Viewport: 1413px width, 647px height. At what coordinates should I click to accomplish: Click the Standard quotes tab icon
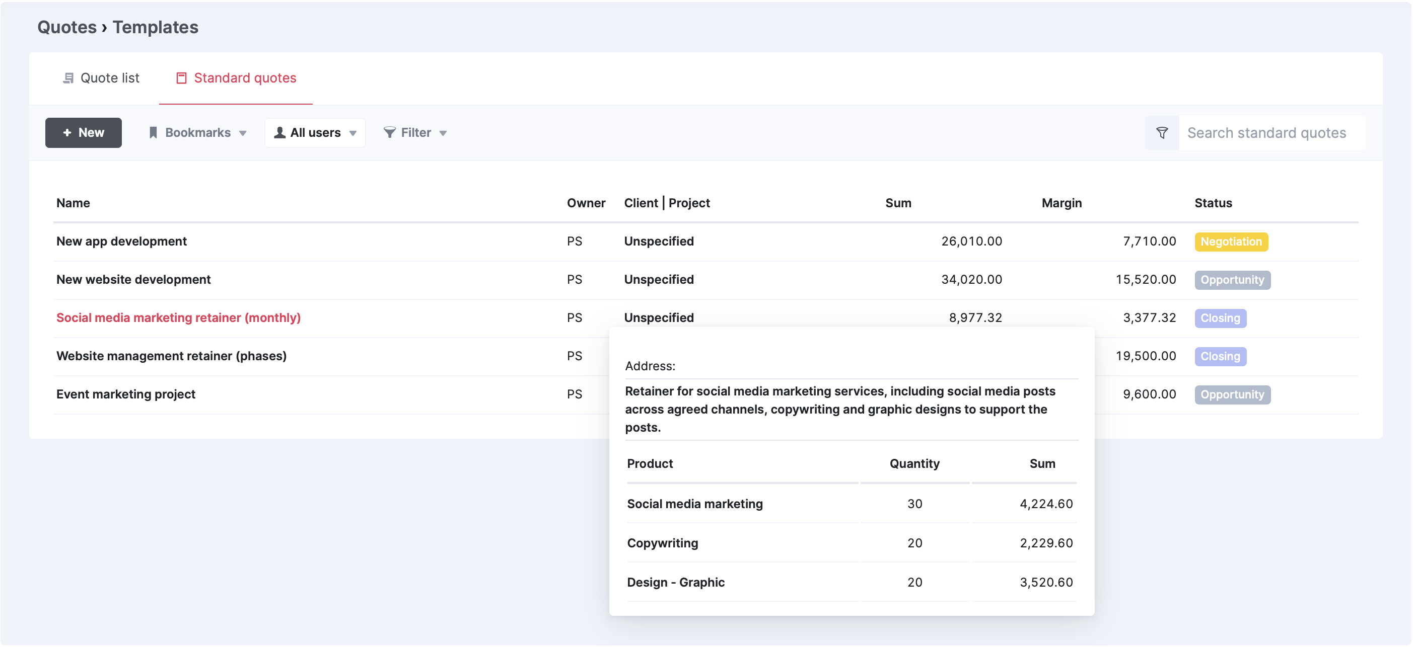(x=181, y=78)
